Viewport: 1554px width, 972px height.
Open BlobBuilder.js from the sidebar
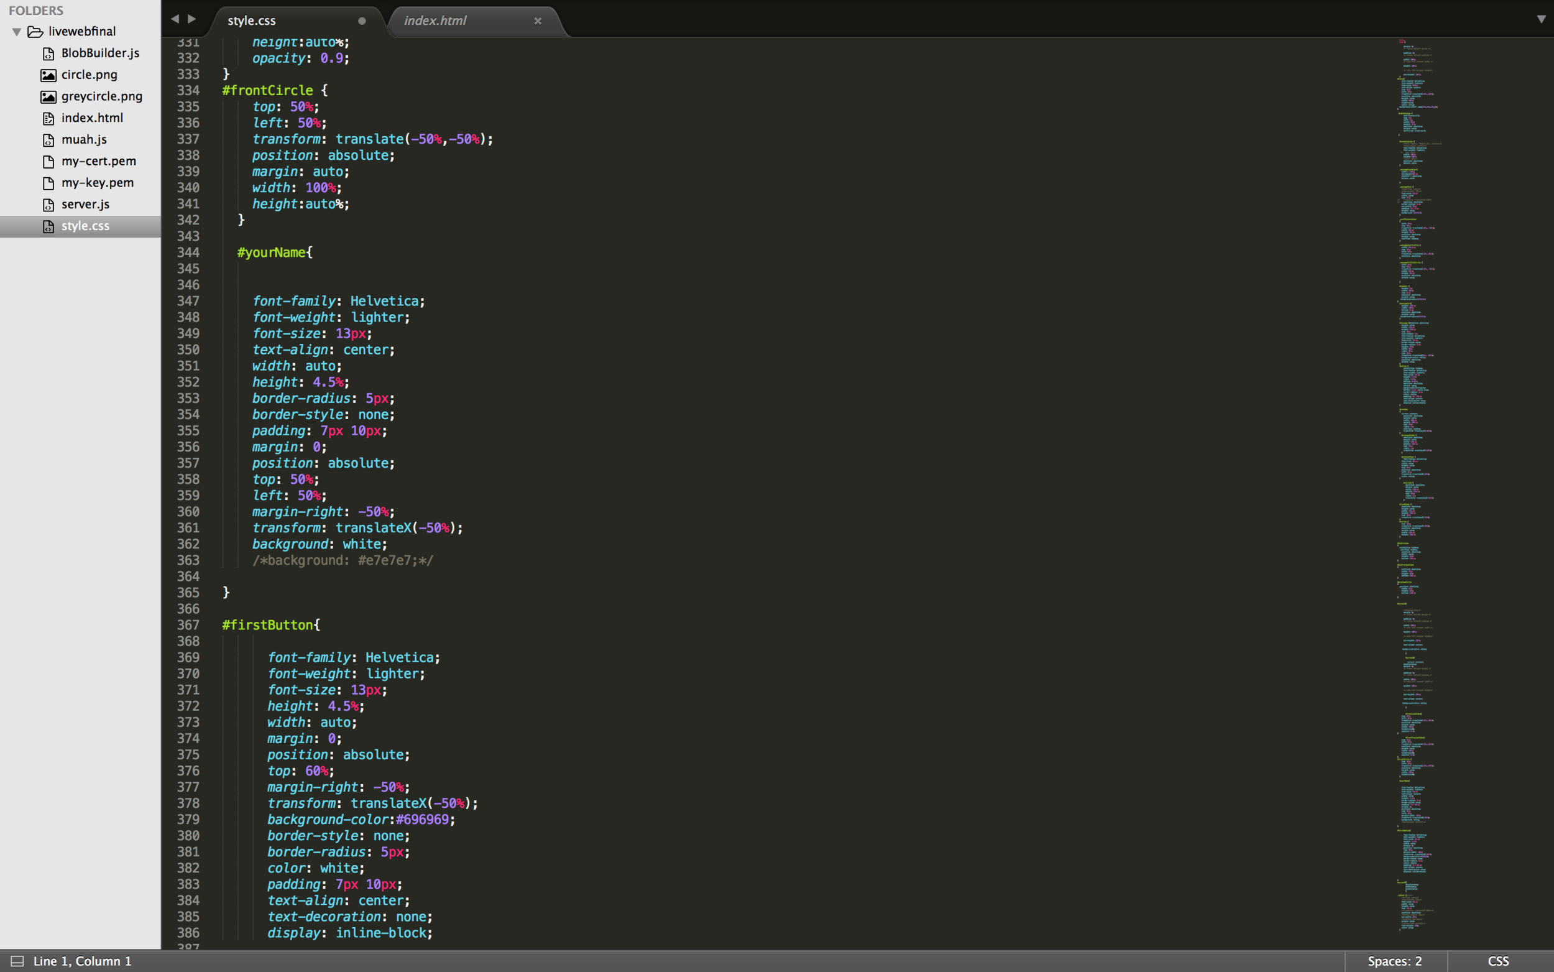point(100,53)
